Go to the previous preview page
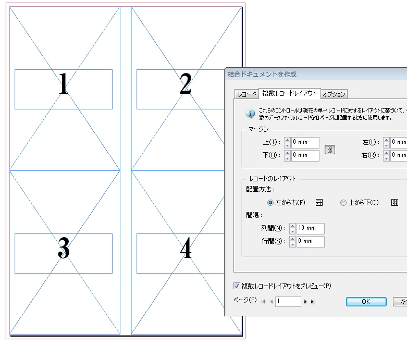The width and height of the screenshot is (407, 346). [x=272, y=302]
